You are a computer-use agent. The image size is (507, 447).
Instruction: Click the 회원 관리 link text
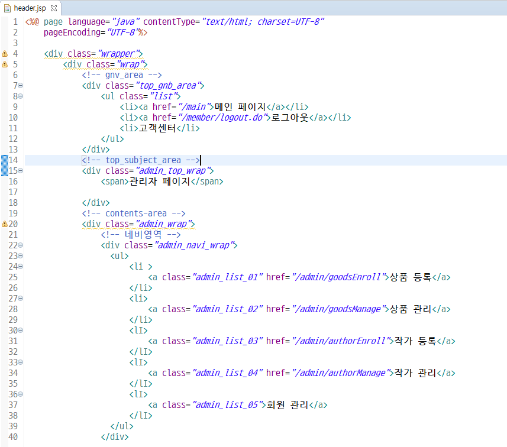[288, 405]
